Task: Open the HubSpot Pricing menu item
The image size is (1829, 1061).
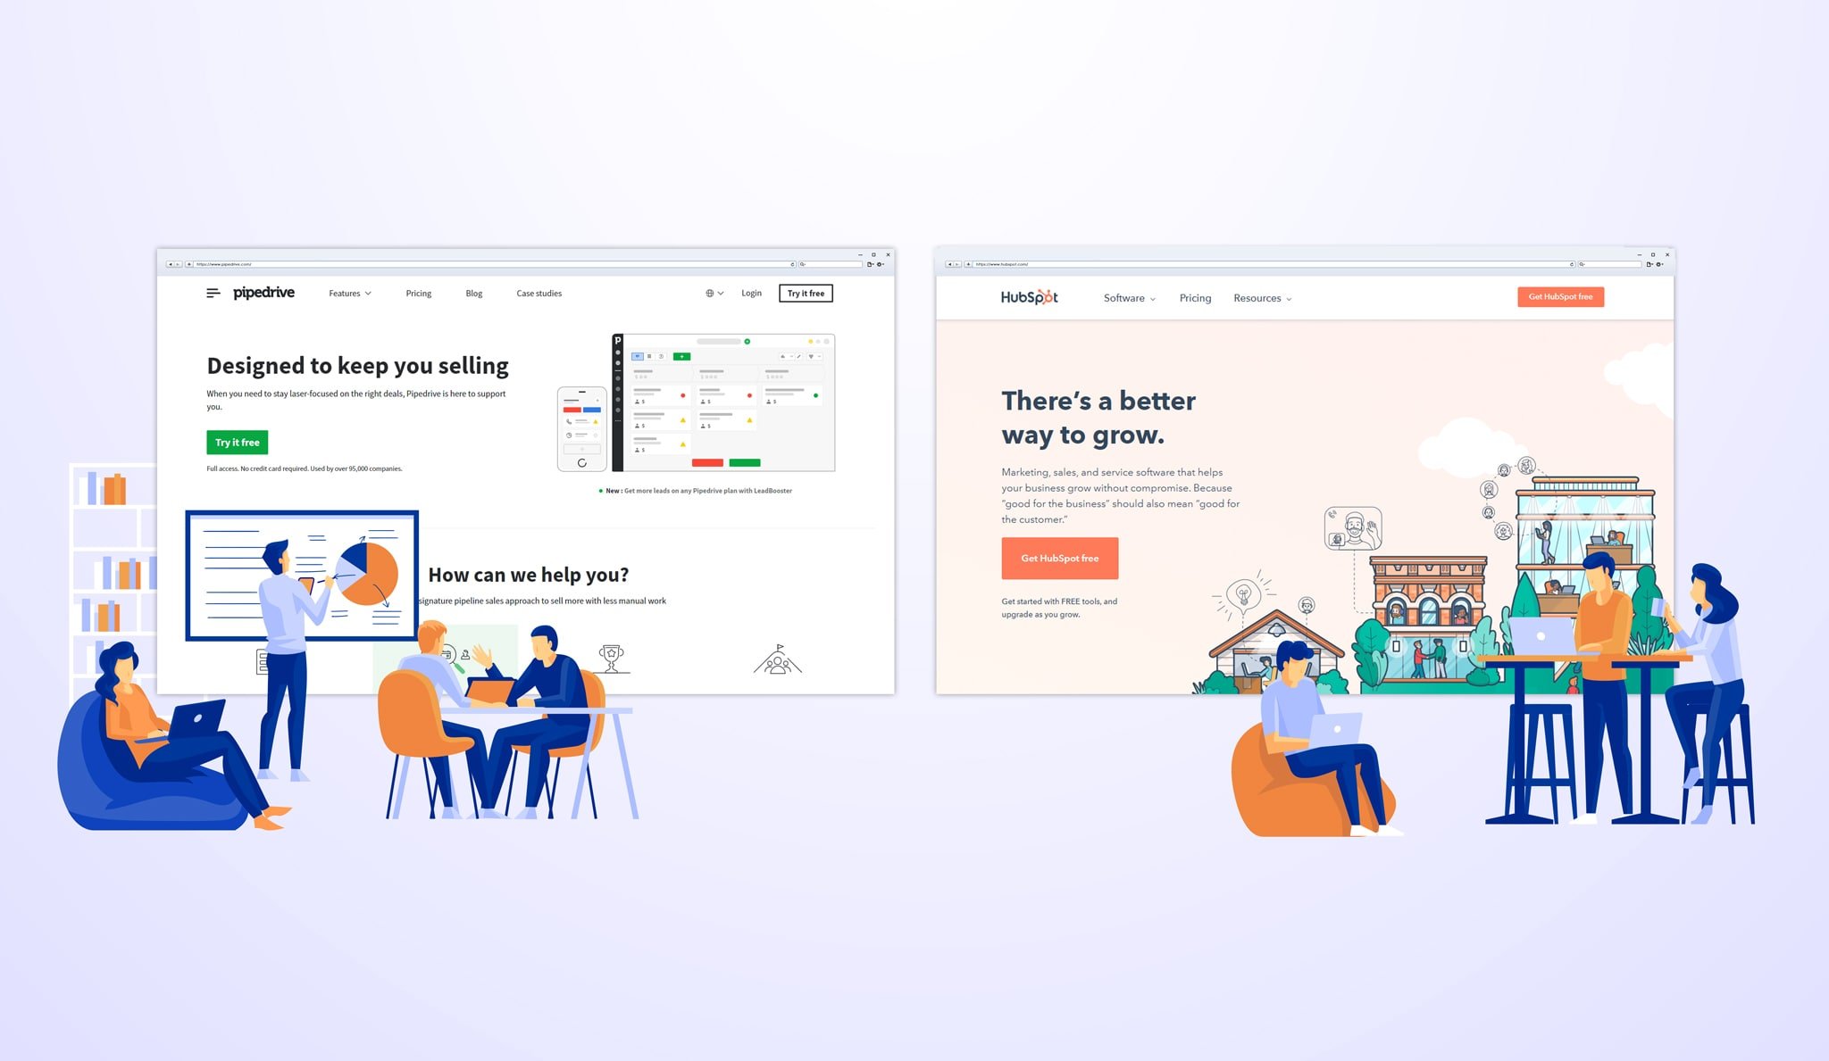Action: coord(1194,298)
